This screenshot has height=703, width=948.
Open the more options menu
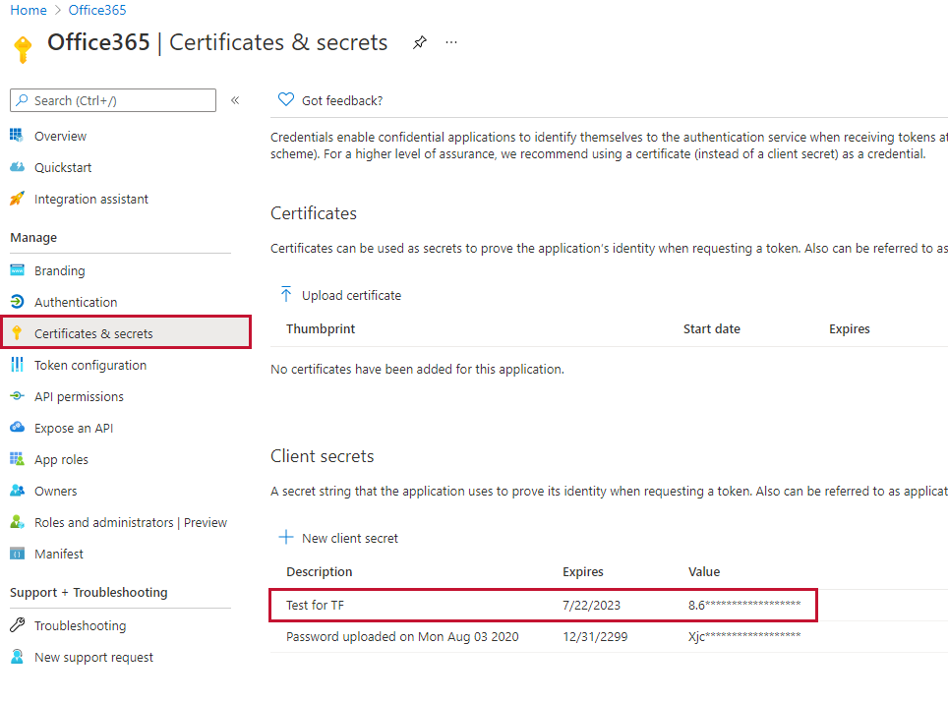[450, 43]
